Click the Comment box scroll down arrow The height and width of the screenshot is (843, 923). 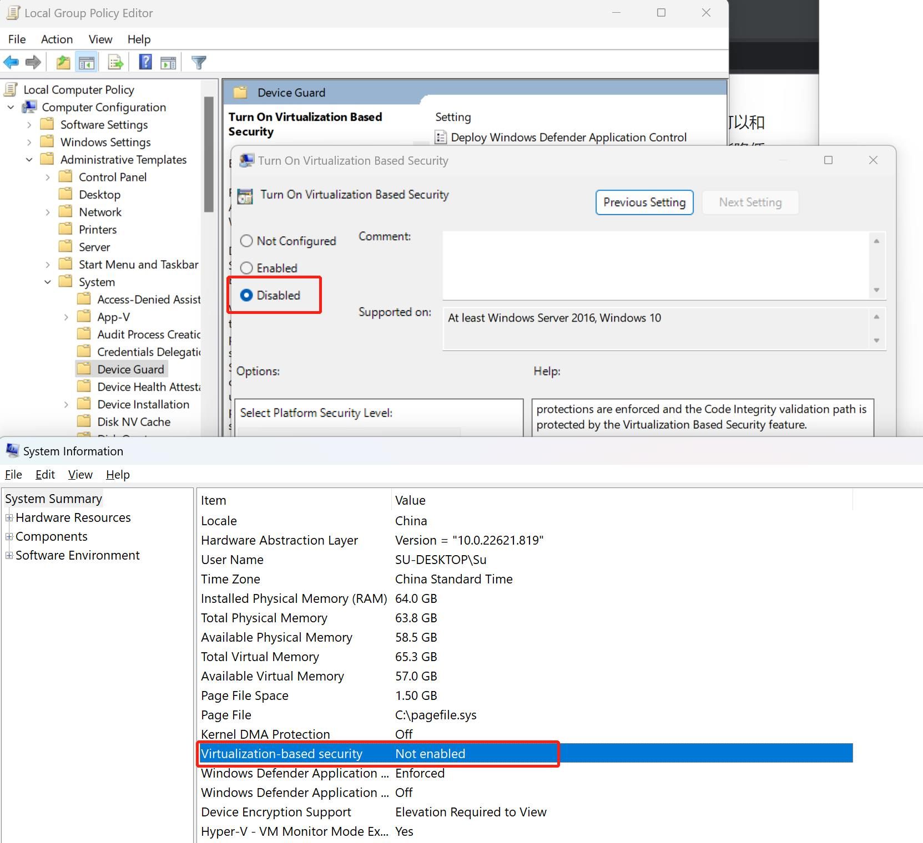click(x=877, y=290)
